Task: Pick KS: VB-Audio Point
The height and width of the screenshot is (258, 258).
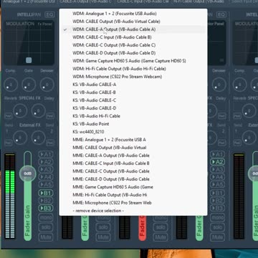Action: click(x=133, y=124)
